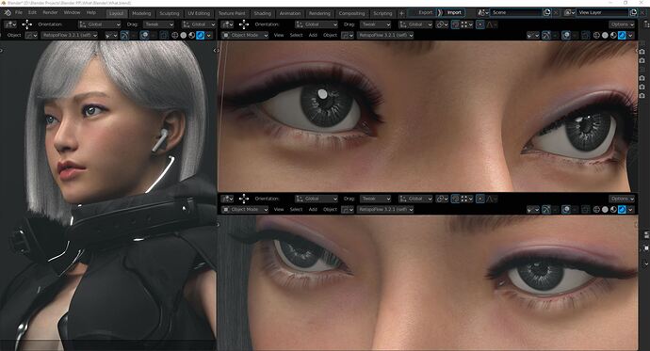Open the view layer browse dropdown icon
This screenshot has height=351, width=650.
tap(570, 12)
